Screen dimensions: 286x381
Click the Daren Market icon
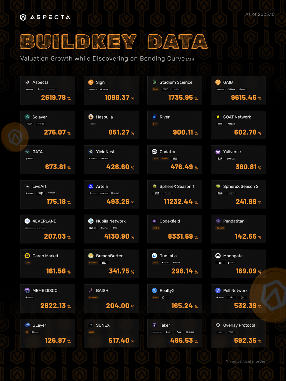[x=27, y=256]
